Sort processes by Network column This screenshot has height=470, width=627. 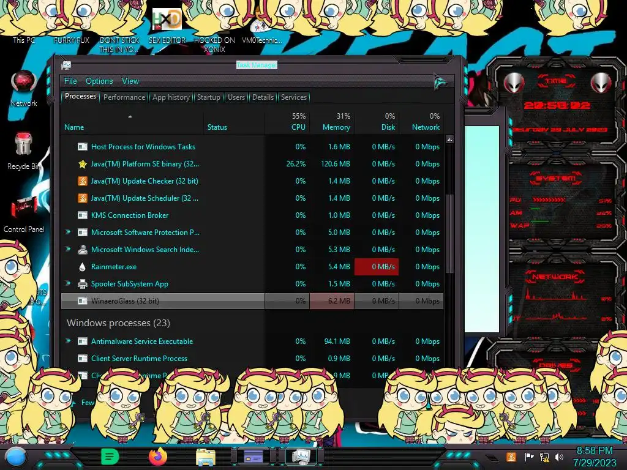[421, 122]
